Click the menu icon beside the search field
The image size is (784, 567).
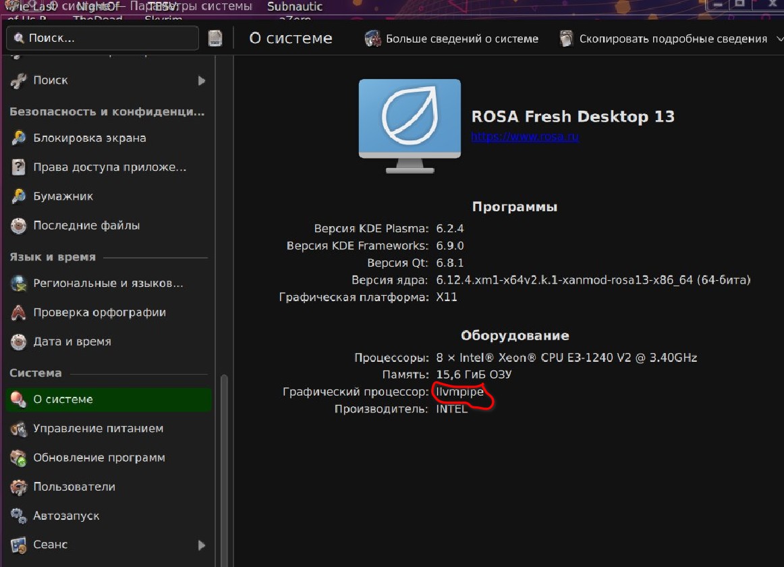click(215, 38)
